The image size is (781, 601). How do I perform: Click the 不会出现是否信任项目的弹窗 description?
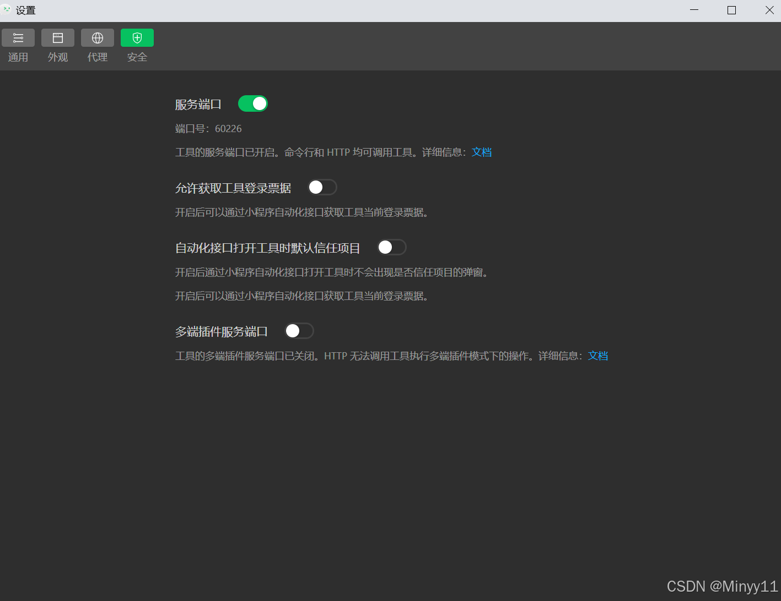tap(332, 272)
